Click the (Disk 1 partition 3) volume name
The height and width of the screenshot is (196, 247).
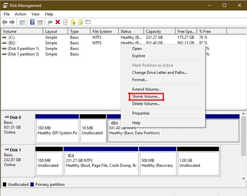(x=23, y=54)
